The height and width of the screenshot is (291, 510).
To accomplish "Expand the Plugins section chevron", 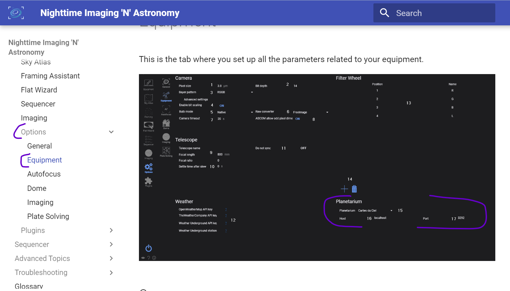I will tap(111, 231).
